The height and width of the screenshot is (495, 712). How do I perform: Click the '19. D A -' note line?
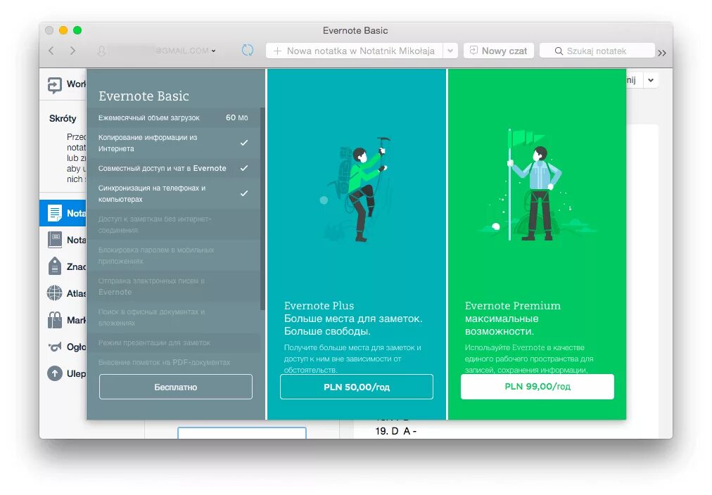pos(395,431)
